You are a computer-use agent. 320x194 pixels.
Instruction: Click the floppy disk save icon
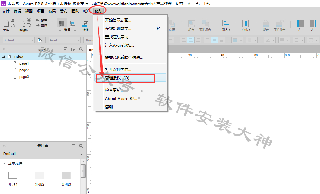click(13, 20)
